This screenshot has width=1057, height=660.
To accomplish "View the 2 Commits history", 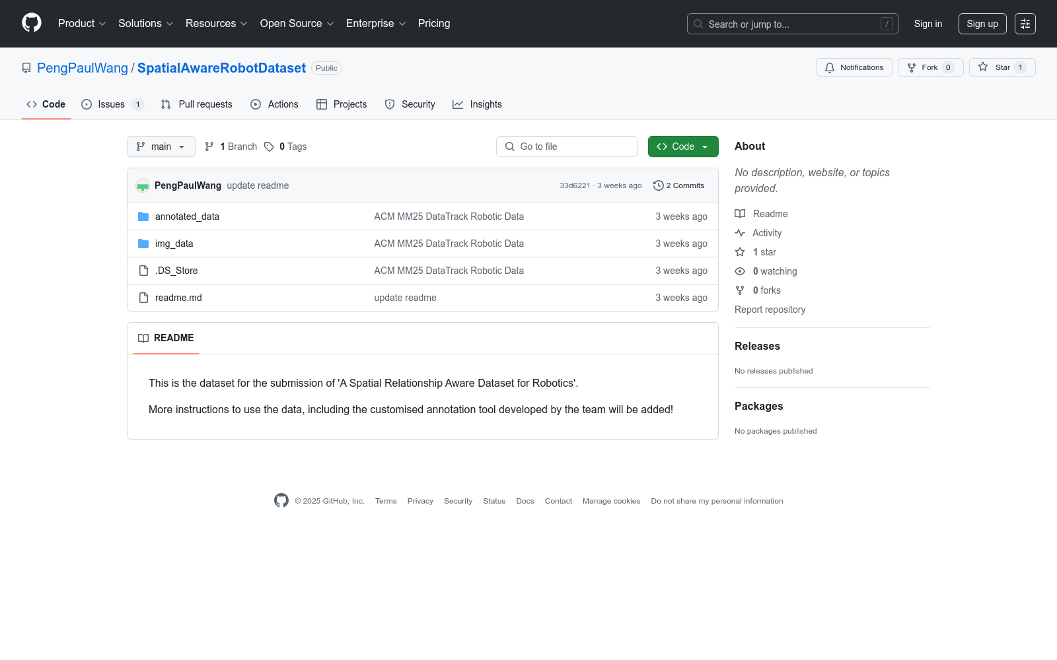I will (x=678, y=185).
